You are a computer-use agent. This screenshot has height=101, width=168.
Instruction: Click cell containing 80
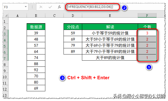[x=36, y=82]
